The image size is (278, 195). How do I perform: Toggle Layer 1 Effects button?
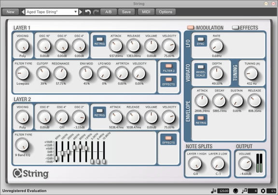(x=168, y=81)
